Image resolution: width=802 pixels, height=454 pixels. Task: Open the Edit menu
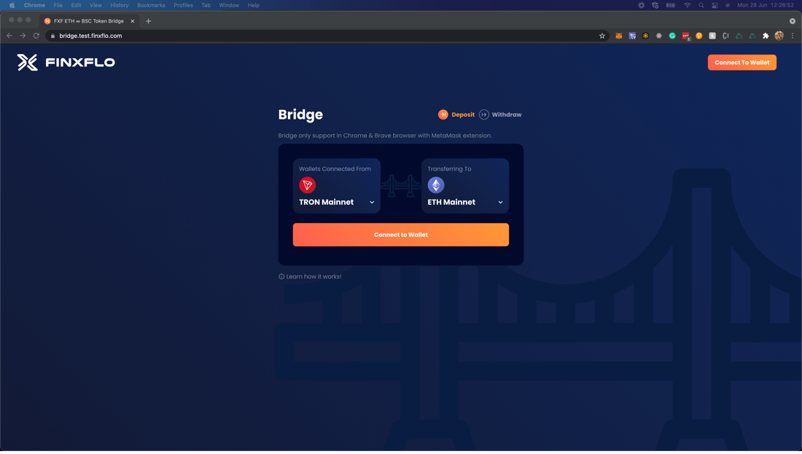77,5
